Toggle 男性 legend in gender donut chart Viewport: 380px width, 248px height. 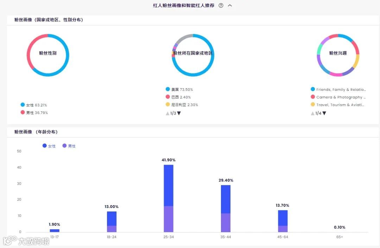34,113
